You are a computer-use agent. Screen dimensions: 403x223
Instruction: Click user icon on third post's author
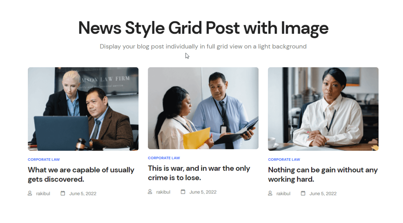point(270,193)
